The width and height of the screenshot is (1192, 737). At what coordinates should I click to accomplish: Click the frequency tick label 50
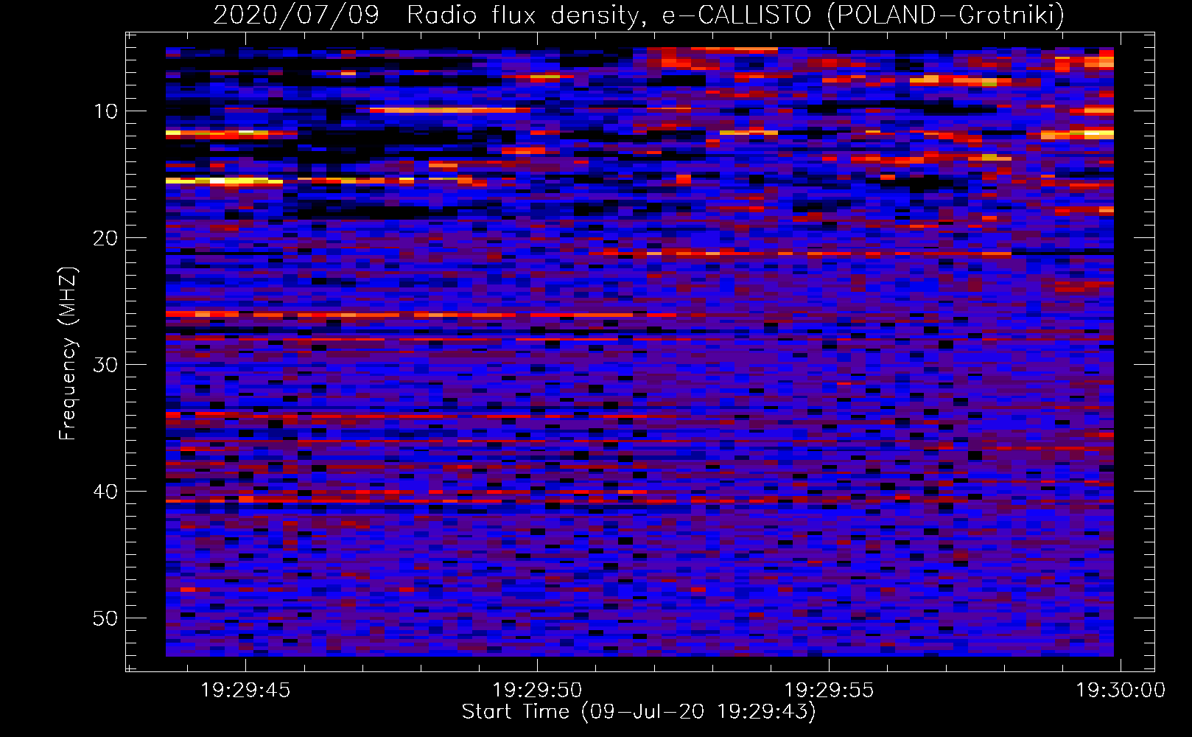tap(106, 618)
